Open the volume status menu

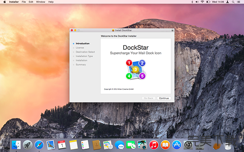197,2
